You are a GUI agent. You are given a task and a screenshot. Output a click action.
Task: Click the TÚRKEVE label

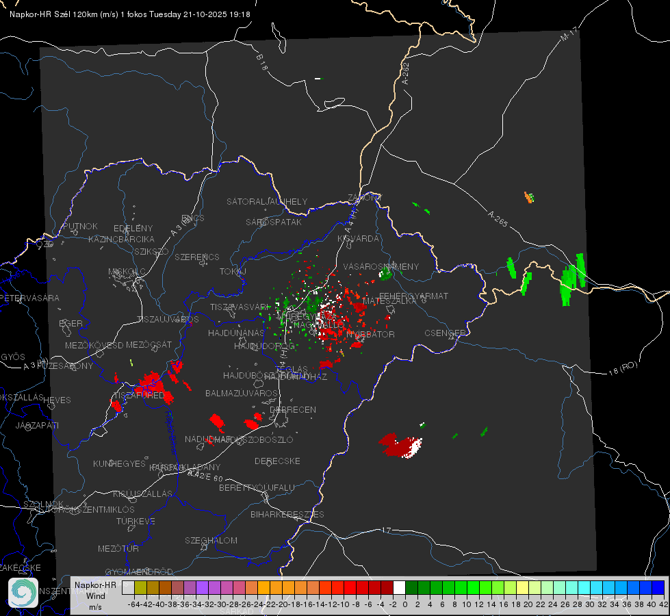point(136,521)
